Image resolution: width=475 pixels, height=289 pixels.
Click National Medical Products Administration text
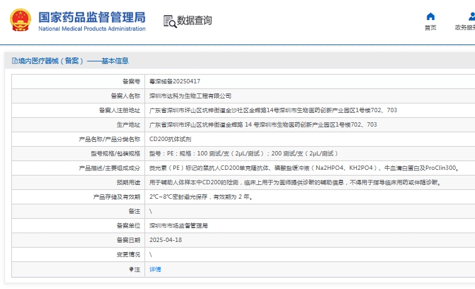[92, 29]
